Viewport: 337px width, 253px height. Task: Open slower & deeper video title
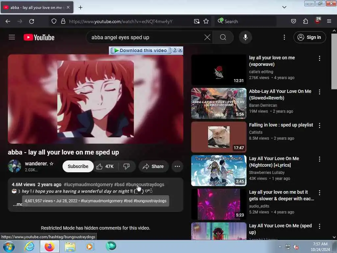[x=281, y=195]
